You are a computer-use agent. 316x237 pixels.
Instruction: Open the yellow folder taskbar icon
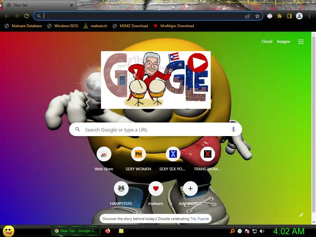click(121, 231)
